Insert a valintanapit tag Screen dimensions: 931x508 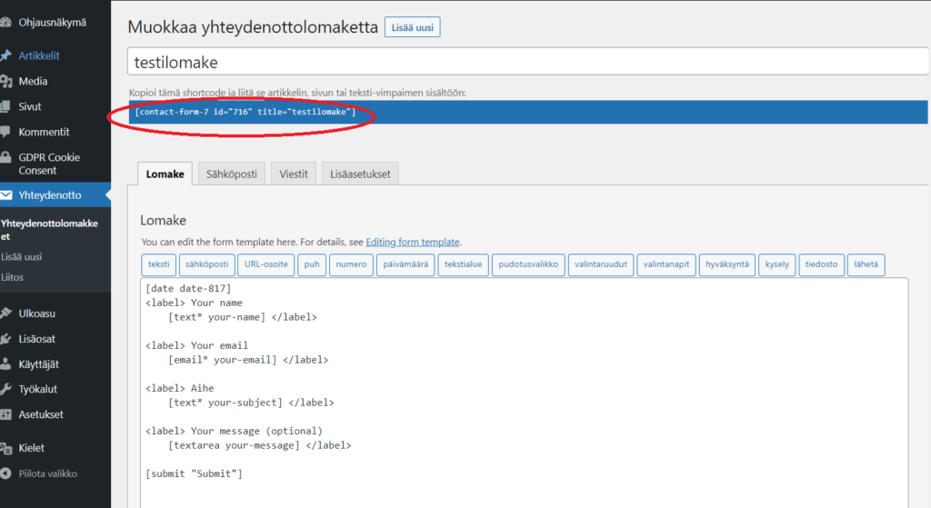(666, 264)
